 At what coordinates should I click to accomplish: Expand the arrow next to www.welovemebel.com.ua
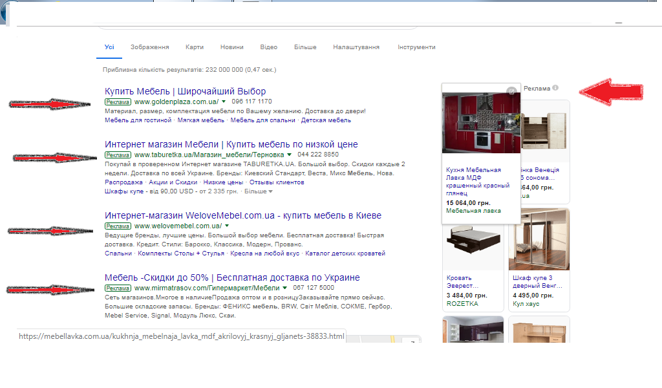pos(227,226)
